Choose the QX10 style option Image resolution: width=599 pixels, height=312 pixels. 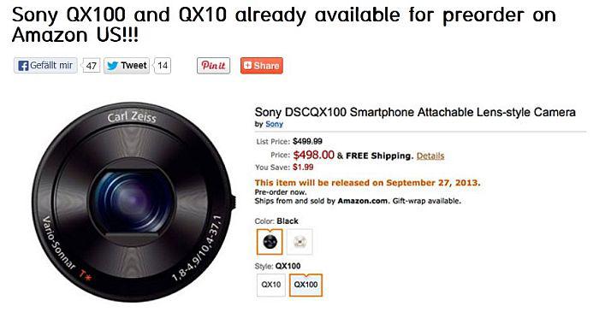pyautogui.click(x=271, y=285)
